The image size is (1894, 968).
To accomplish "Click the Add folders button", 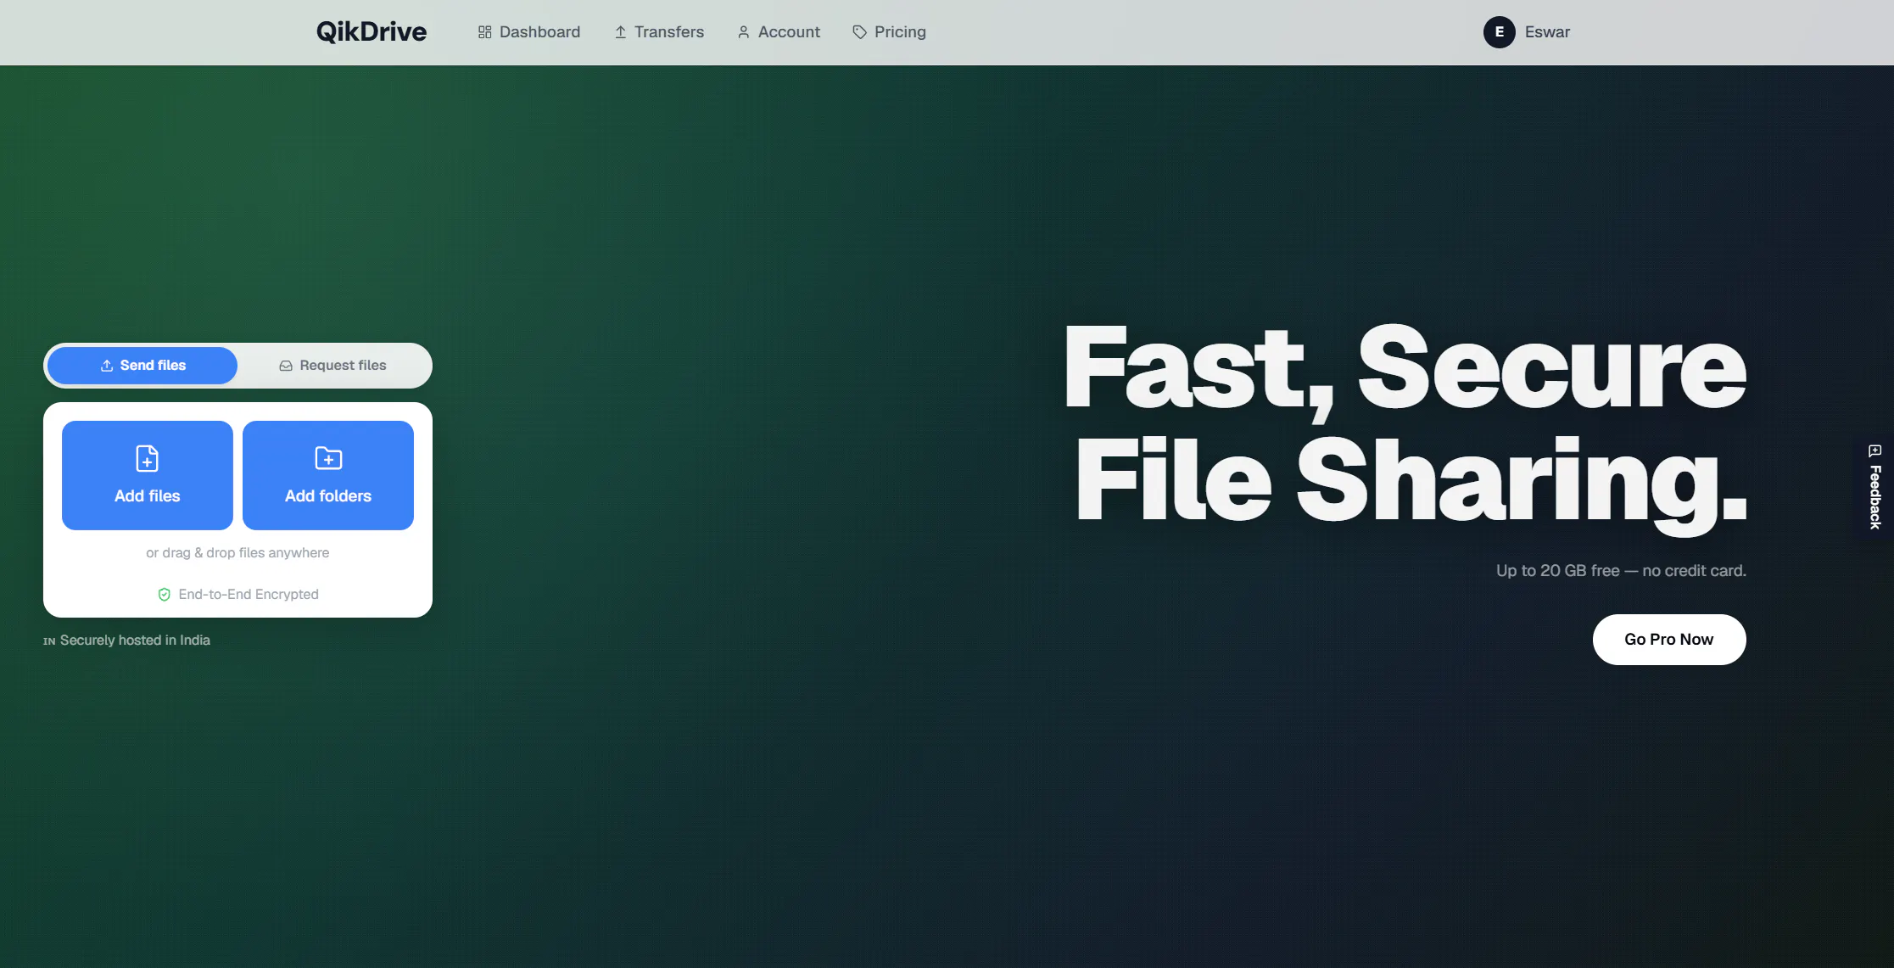I will [x=328, y=475].
